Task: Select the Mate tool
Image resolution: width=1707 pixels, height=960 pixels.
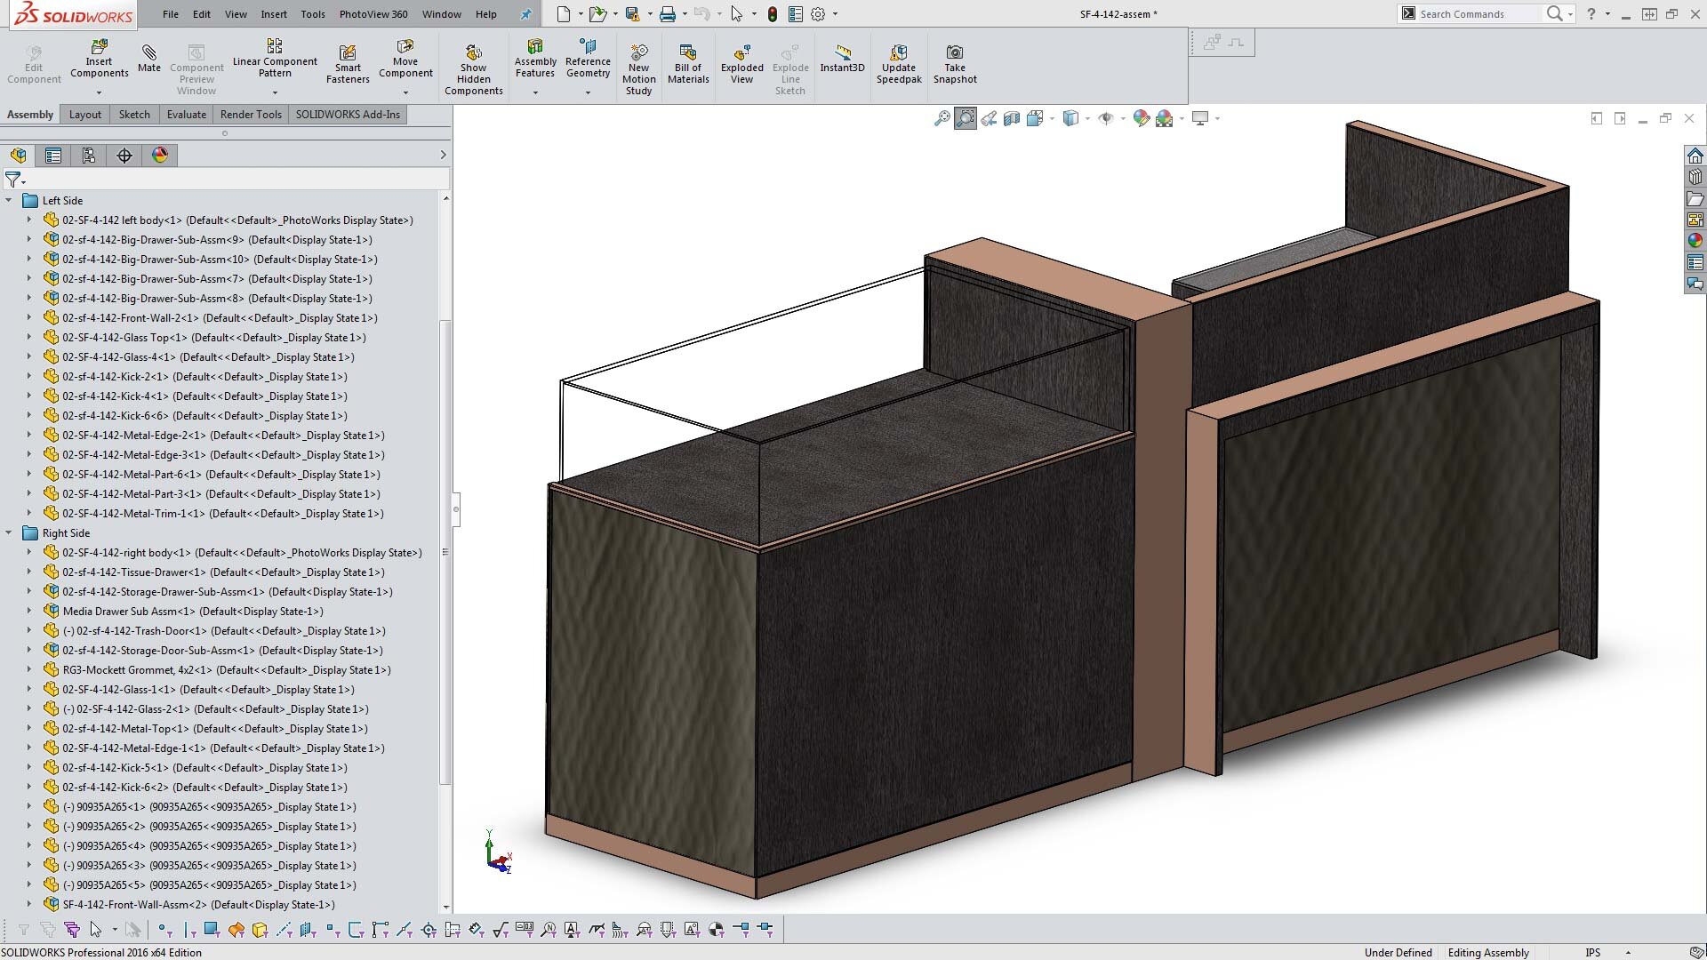Action: pyautogui.click(x=149, y=59)
